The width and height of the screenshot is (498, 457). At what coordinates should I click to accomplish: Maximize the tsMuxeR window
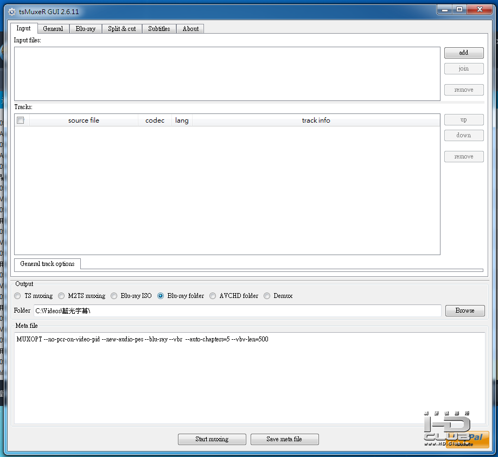tap(459, 10)
